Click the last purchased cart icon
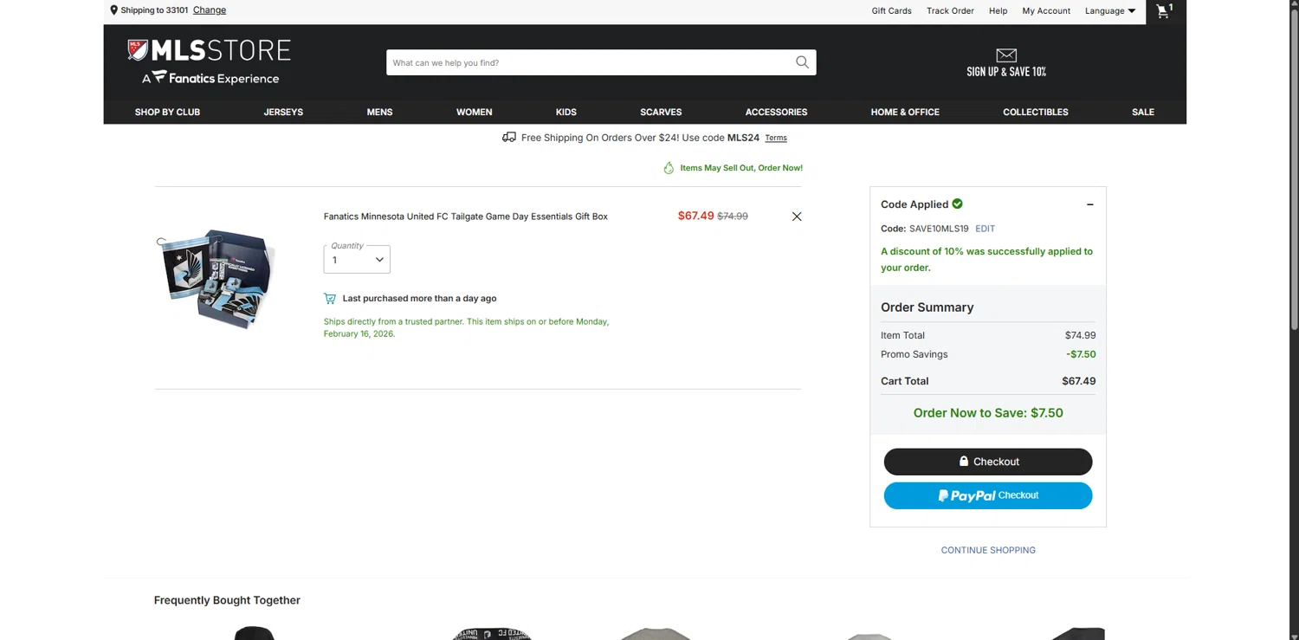The image size is (1299, 640). (x=330, y=298)
